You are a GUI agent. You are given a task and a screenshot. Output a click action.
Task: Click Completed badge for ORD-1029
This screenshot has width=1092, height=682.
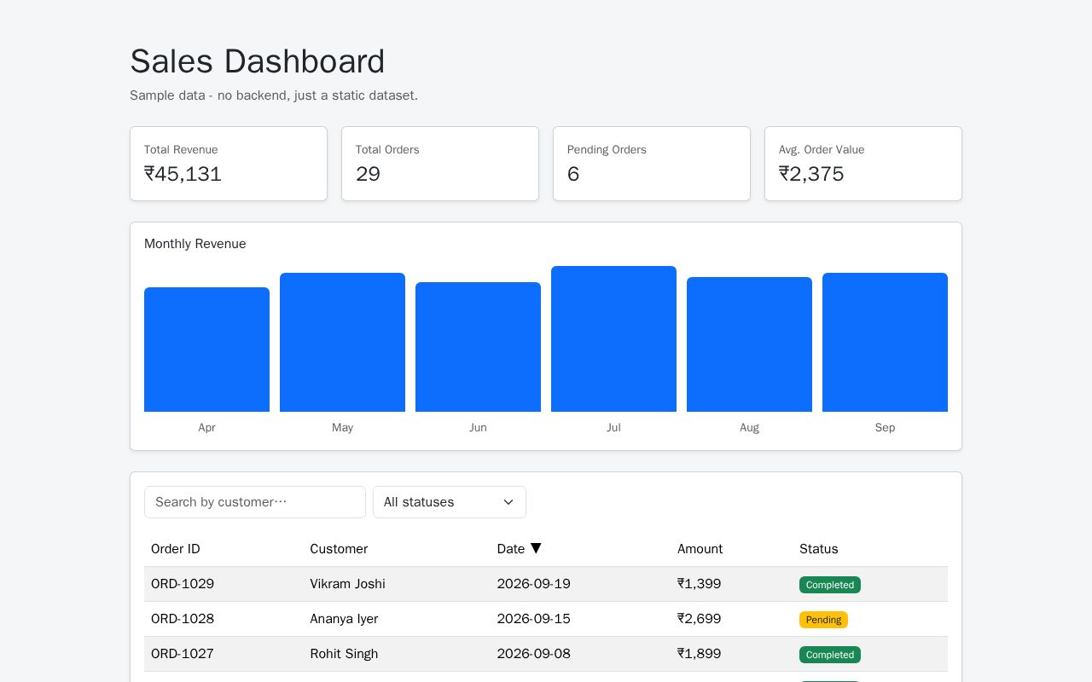point(830,585)
